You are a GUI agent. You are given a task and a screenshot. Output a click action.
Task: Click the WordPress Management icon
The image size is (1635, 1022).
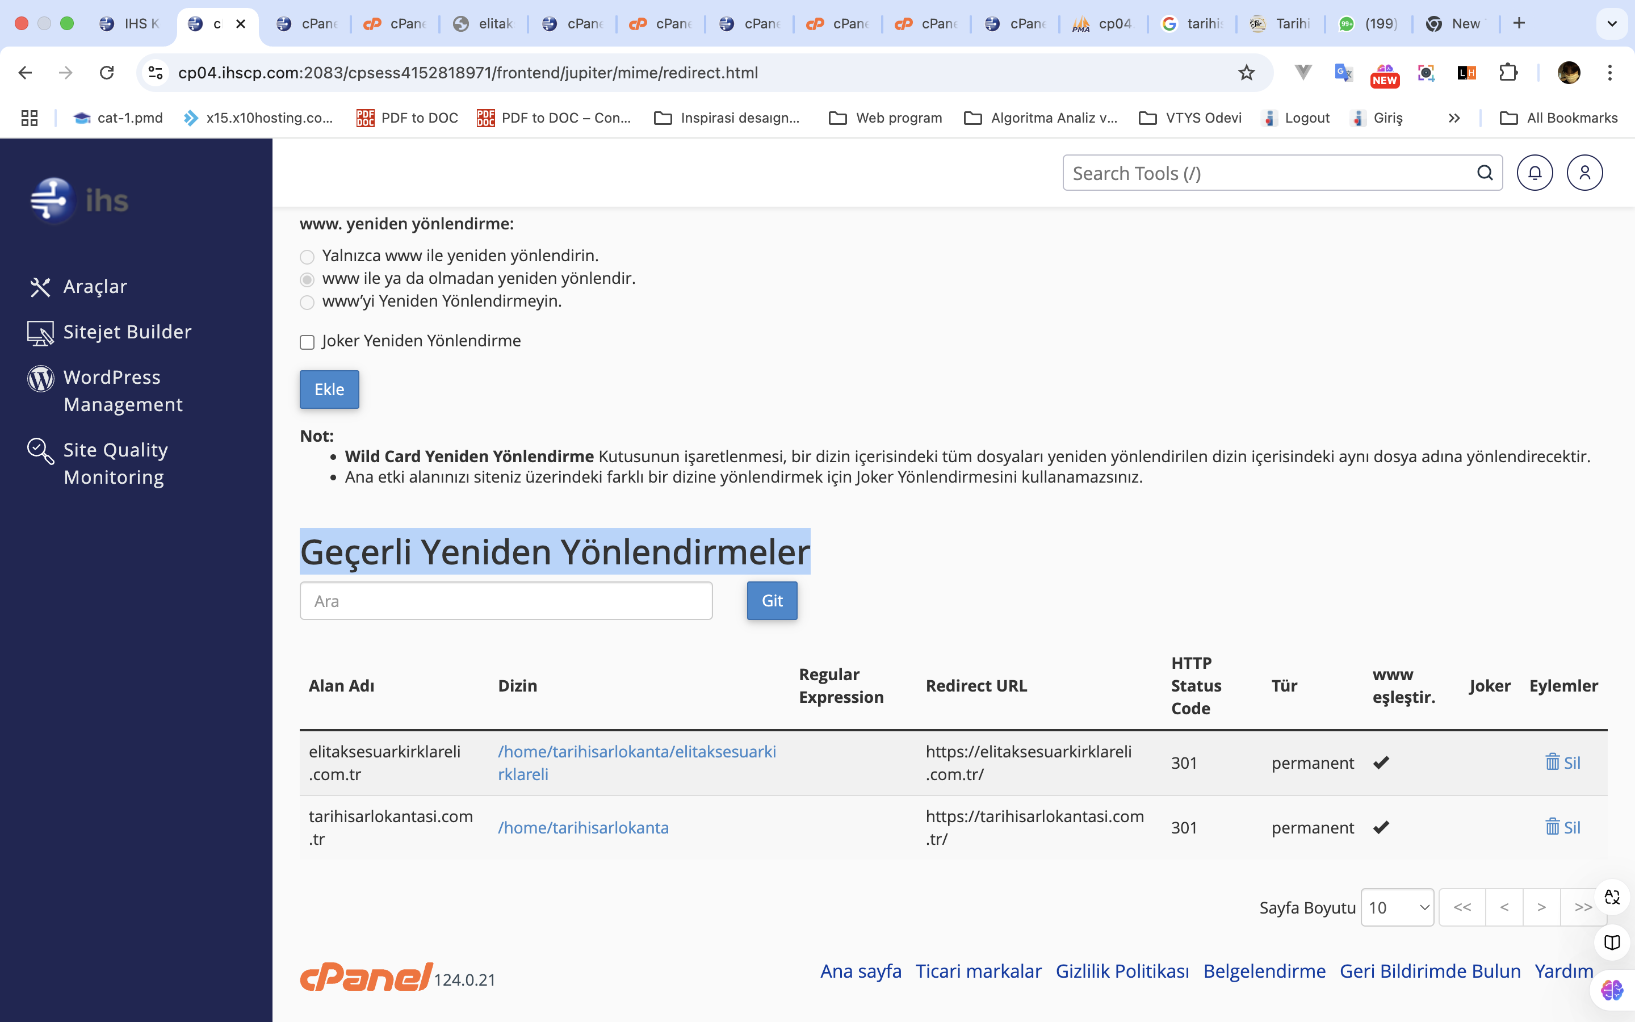pos(40,378)
